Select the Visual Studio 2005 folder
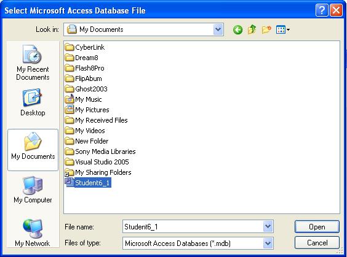Image resolution: width=347 pixels, height=257 pixels. (x=97, y=162)
